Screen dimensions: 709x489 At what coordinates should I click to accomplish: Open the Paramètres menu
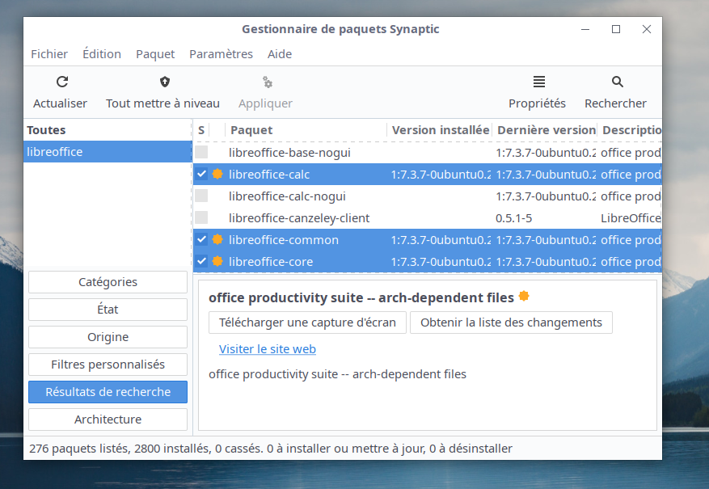pos(221,54)
